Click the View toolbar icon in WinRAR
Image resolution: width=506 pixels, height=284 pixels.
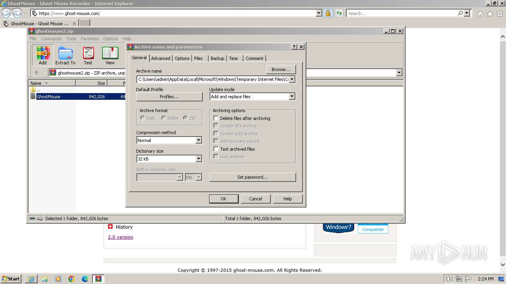[110, 55]
